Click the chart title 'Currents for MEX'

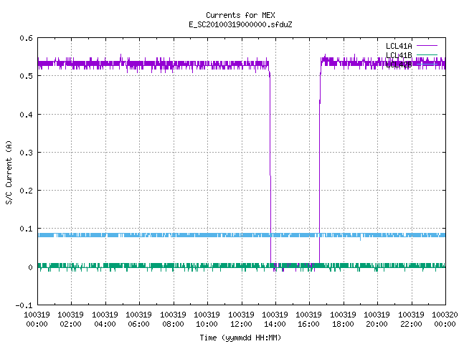click(240, 15)
